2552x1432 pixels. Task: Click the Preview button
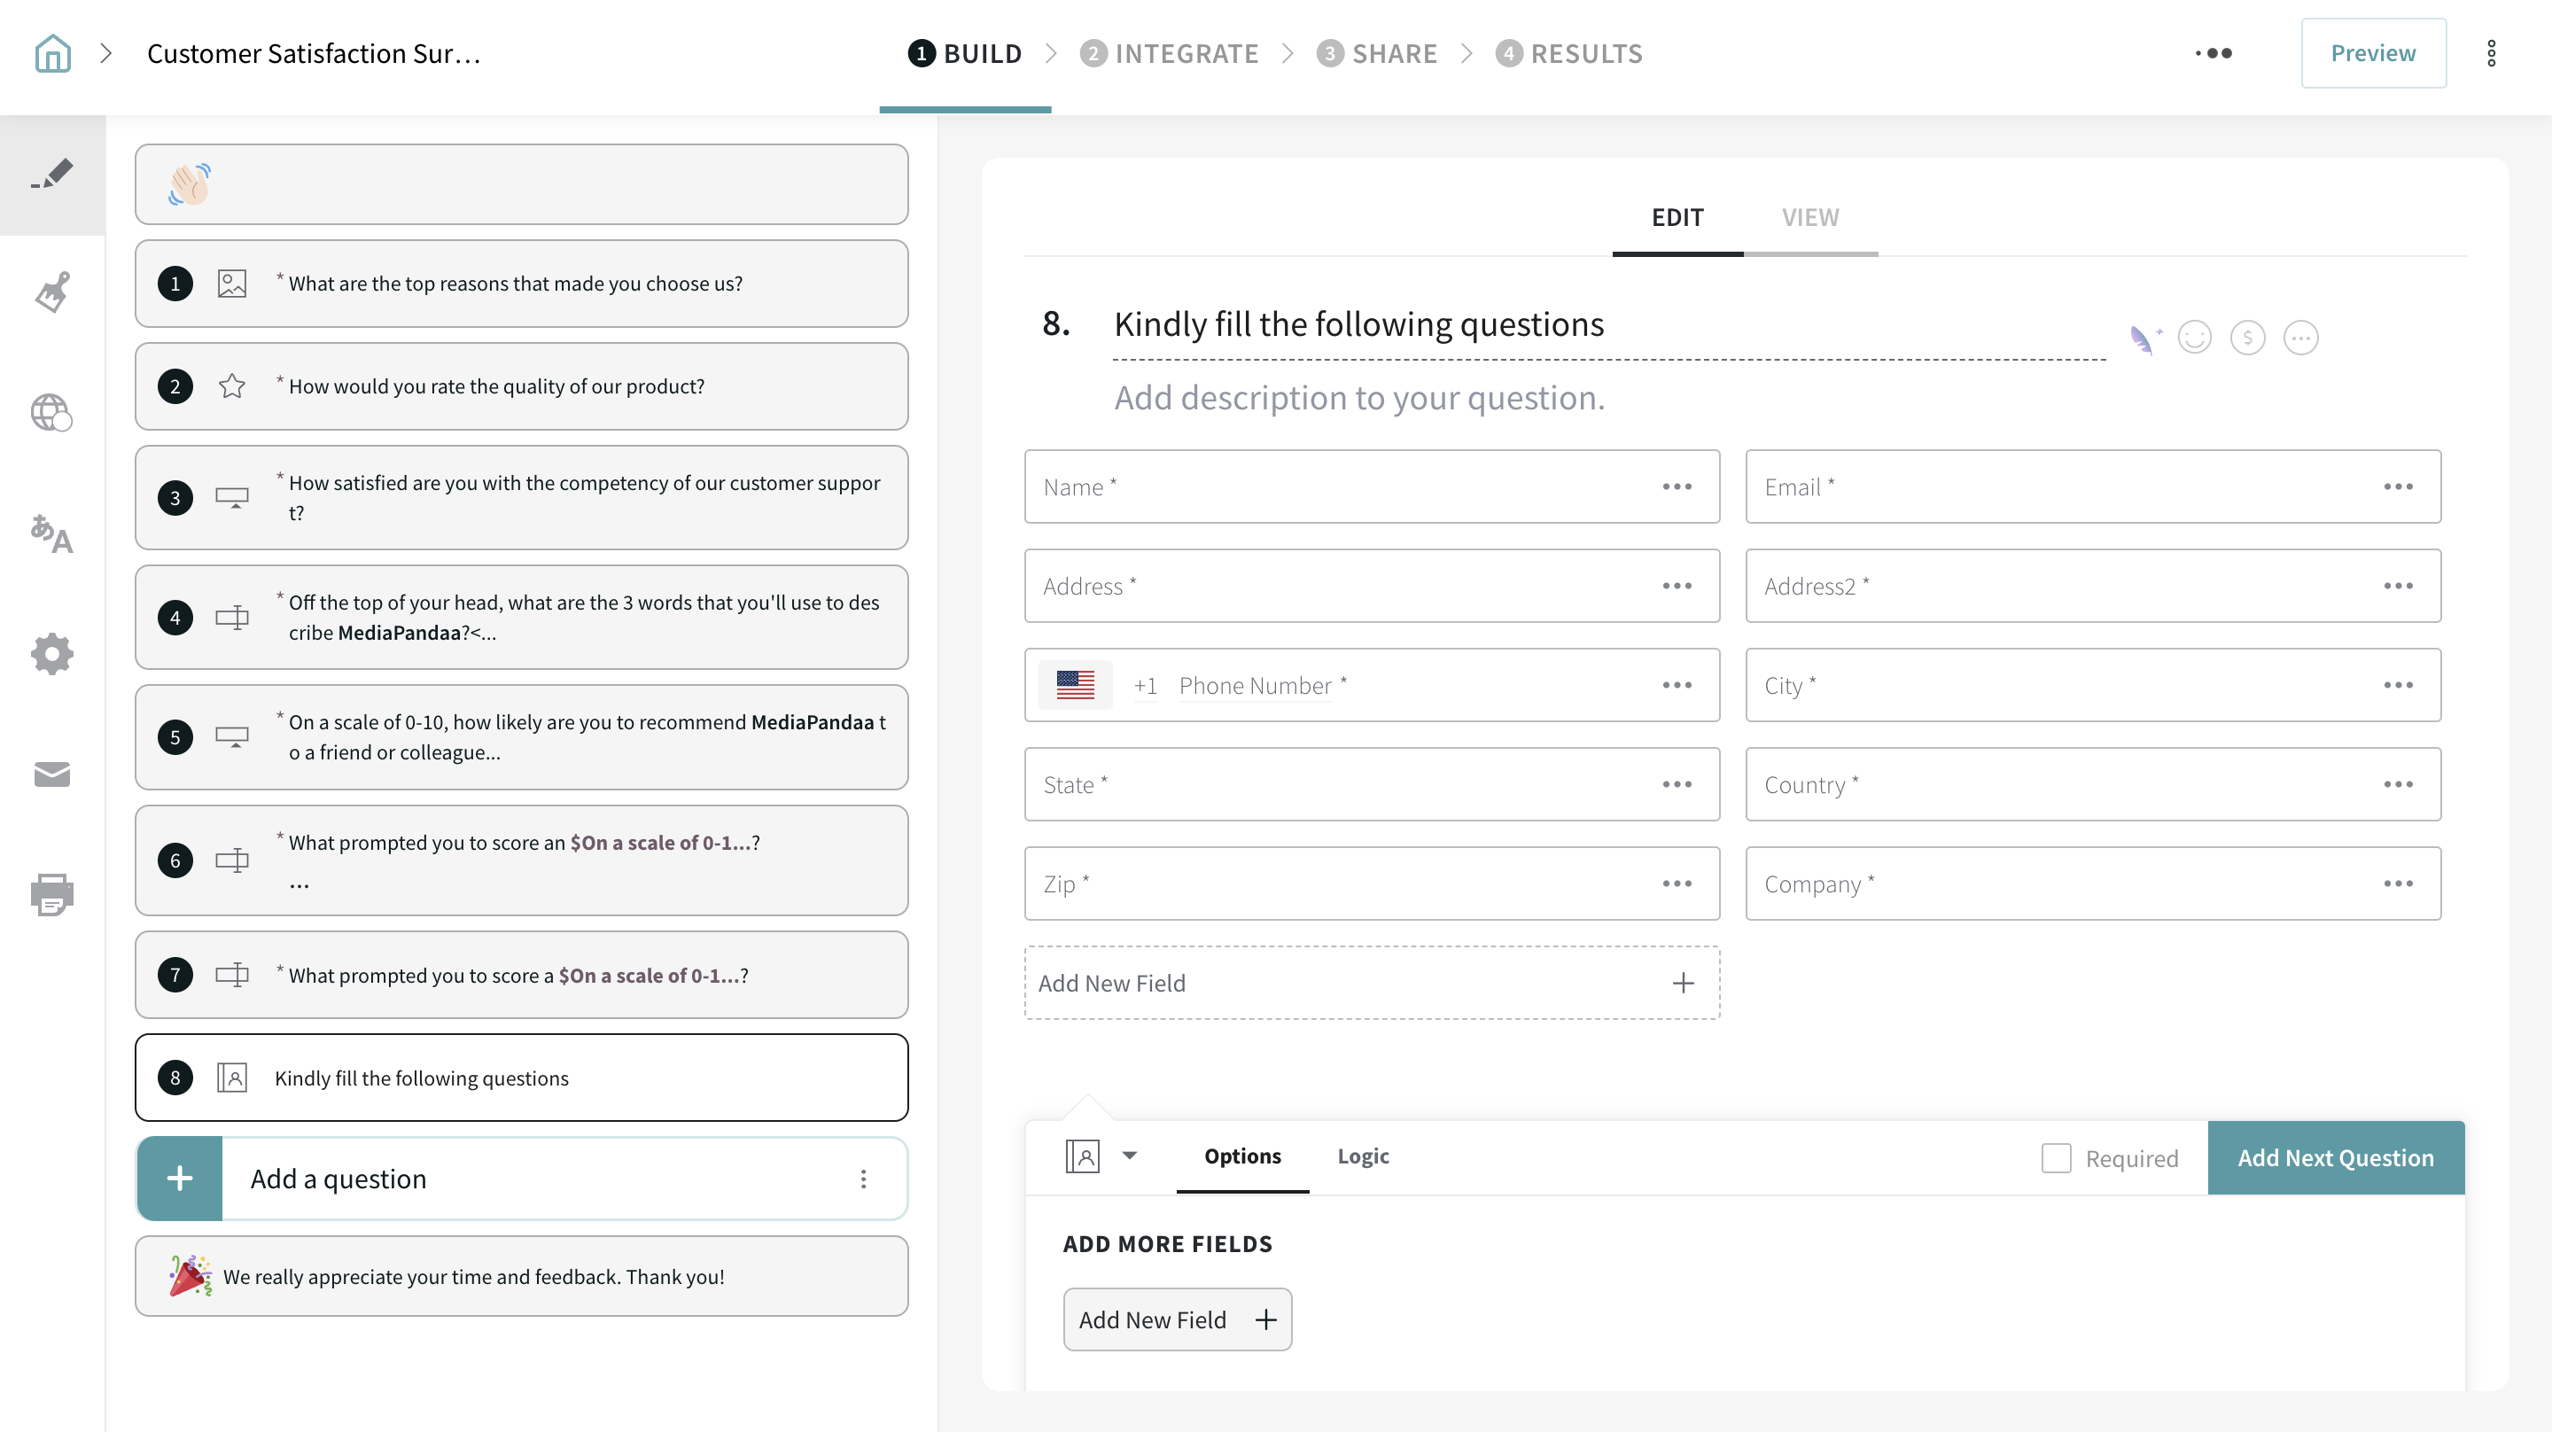tap(2373, 53)
